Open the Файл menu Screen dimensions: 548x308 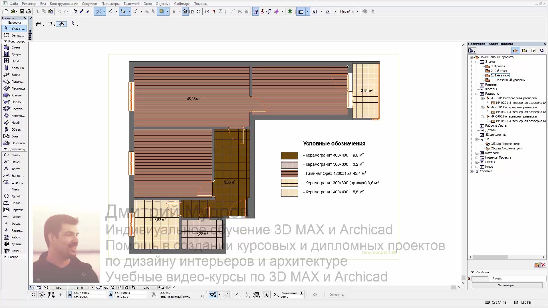[x=14, y=4]
